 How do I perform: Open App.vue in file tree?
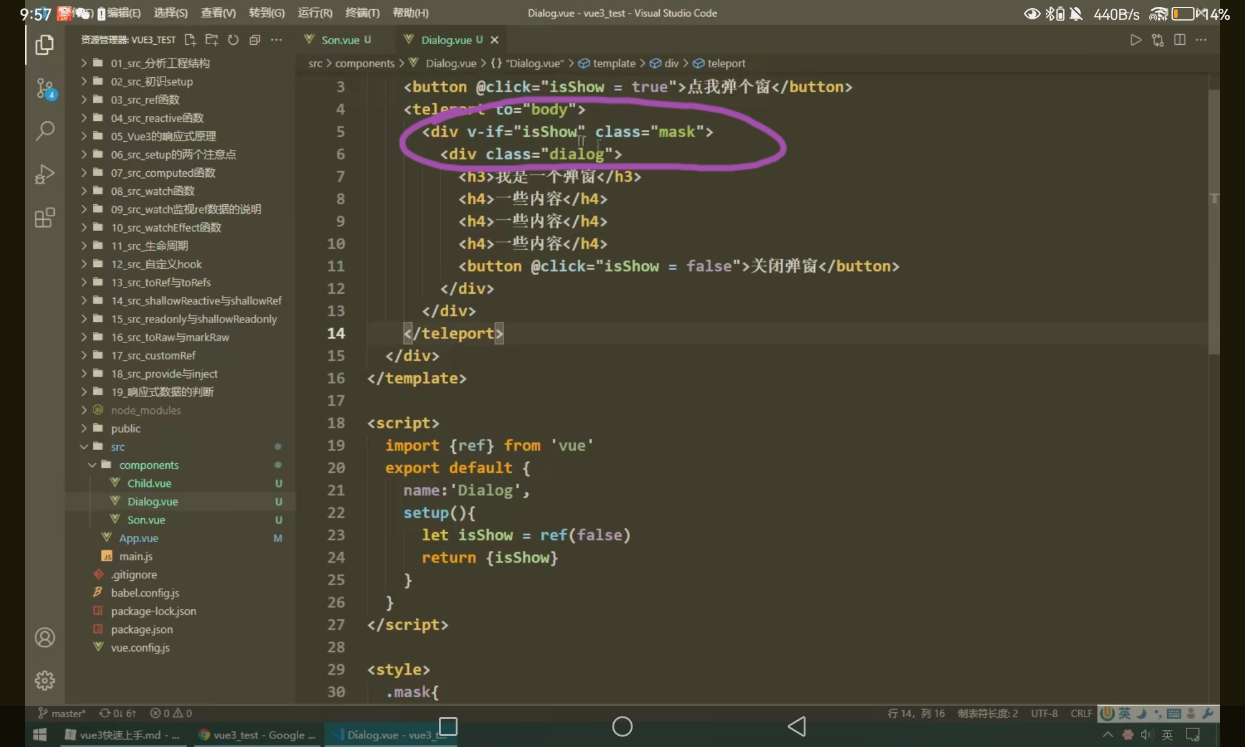138,538
